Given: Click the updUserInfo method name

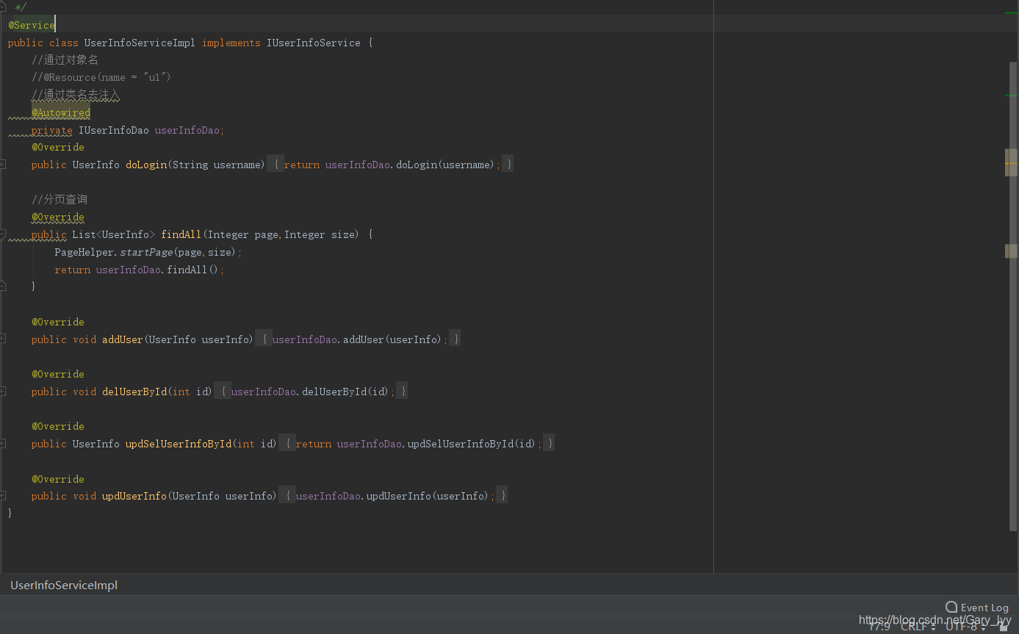Looking at the screenshot, I should [134, 496].
